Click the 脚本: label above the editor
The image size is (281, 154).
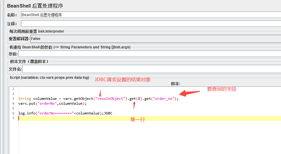176,84
